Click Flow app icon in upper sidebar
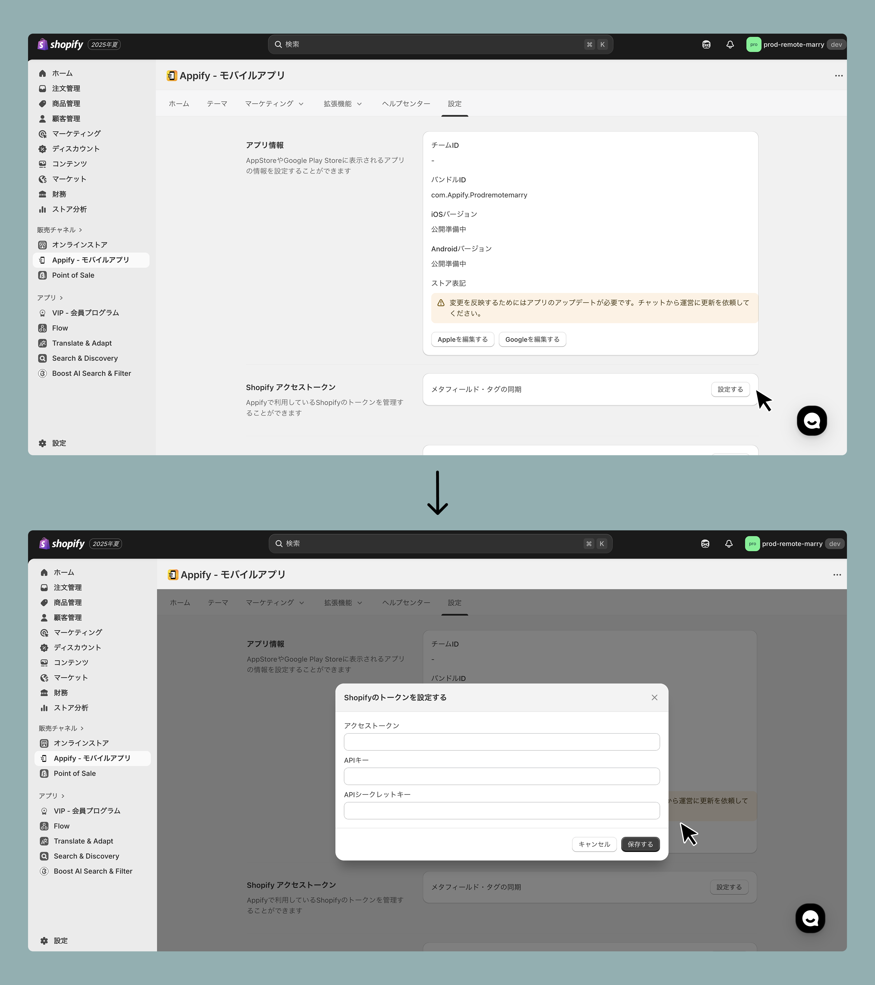Screen dimensions: 875x985 [x=42, y=328]
